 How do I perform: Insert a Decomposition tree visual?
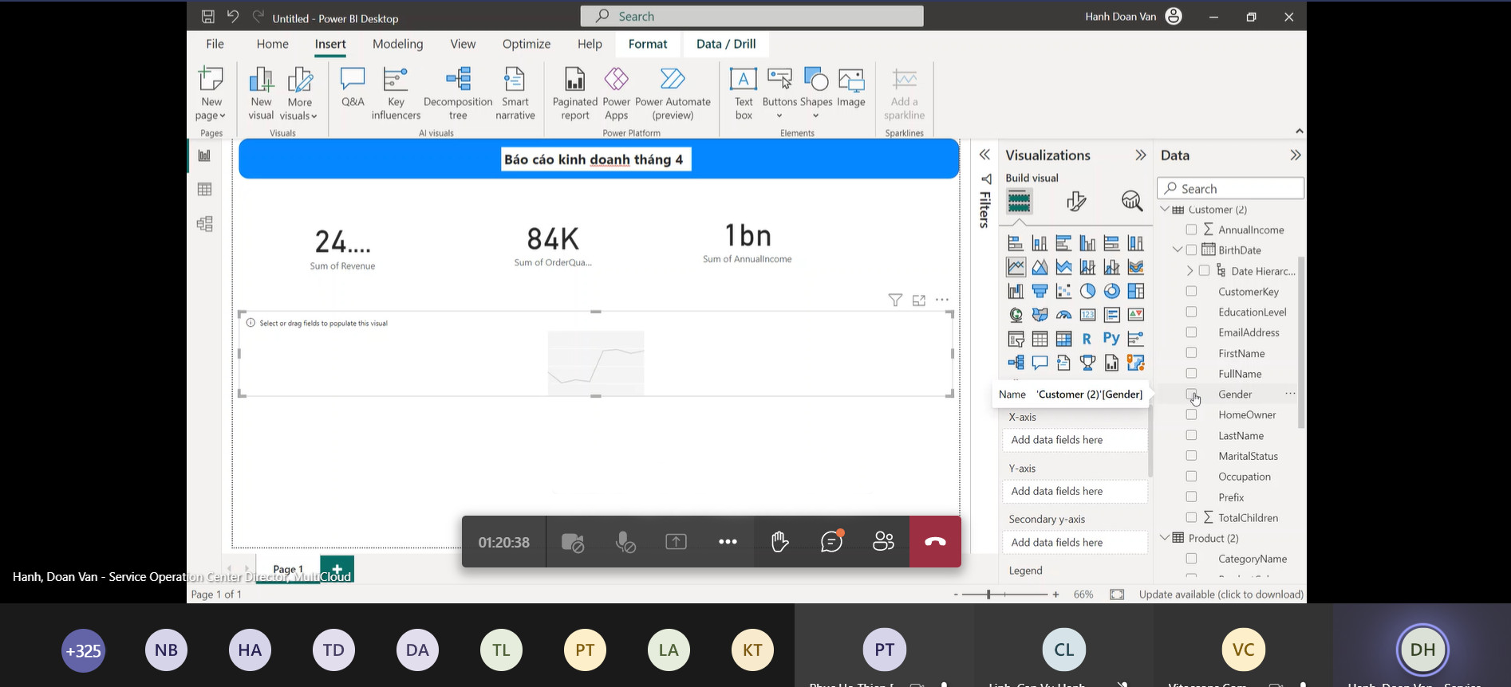(x=458, y=93)
